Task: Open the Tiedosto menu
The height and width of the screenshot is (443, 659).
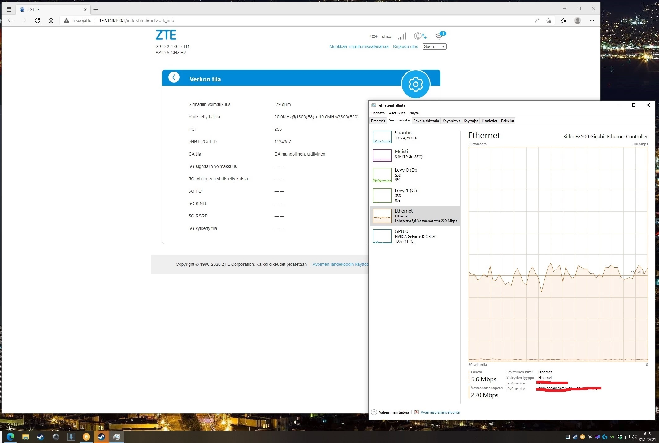Action: (378, 113)
